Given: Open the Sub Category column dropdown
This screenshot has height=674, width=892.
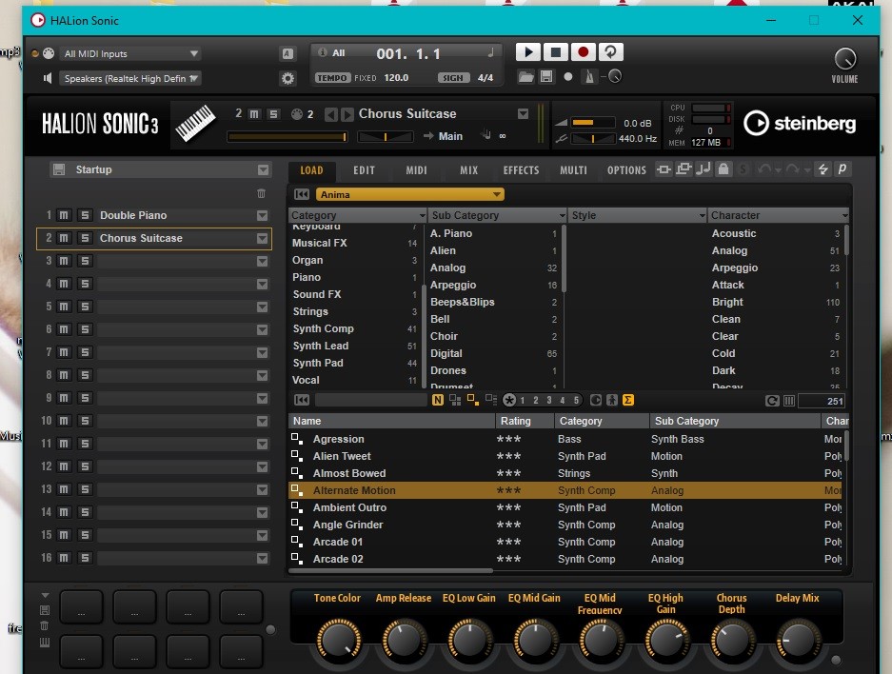Looking at the screenshot, I should coord(562,215).
